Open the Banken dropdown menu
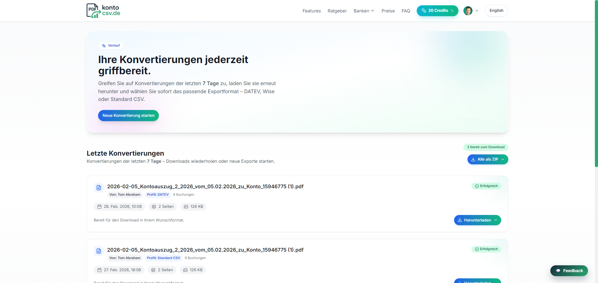The height and width of the screenshot is (283, 598). point(364,11)
